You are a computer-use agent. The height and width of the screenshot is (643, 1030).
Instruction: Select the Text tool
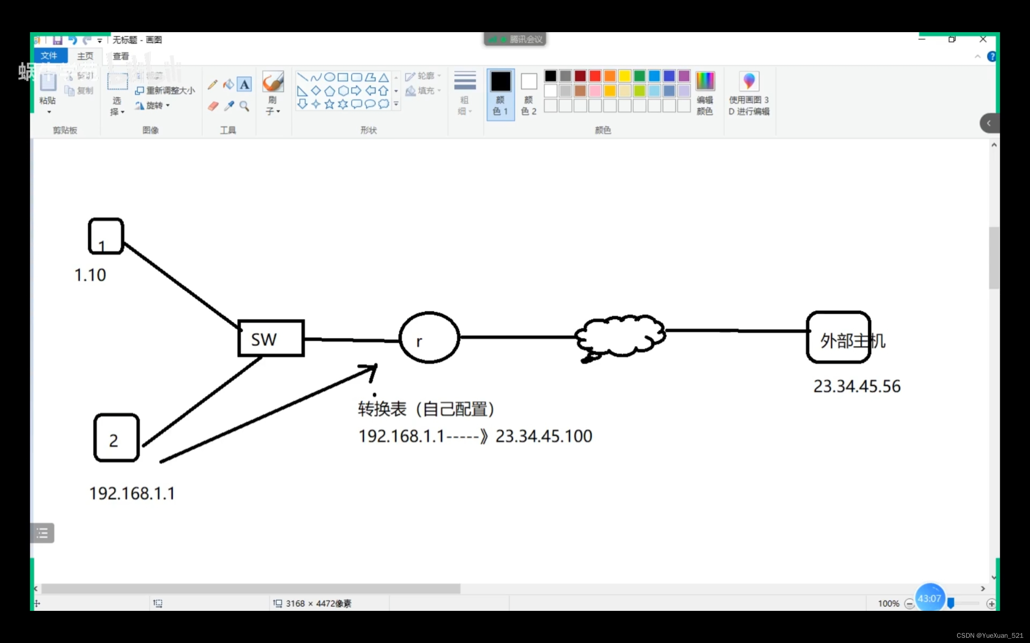245,84
